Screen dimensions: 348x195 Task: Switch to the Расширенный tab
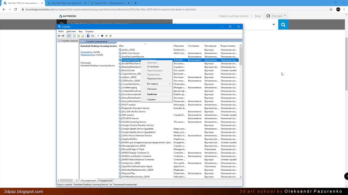point(88,181)
